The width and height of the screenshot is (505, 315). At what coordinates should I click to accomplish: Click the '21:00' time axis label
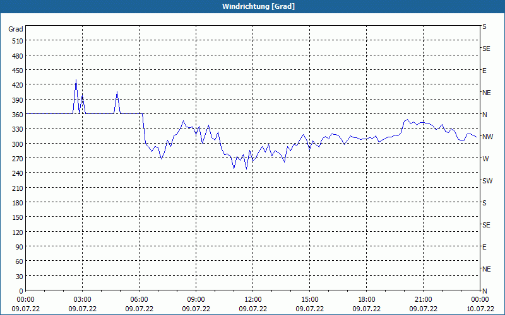(423, 300)
